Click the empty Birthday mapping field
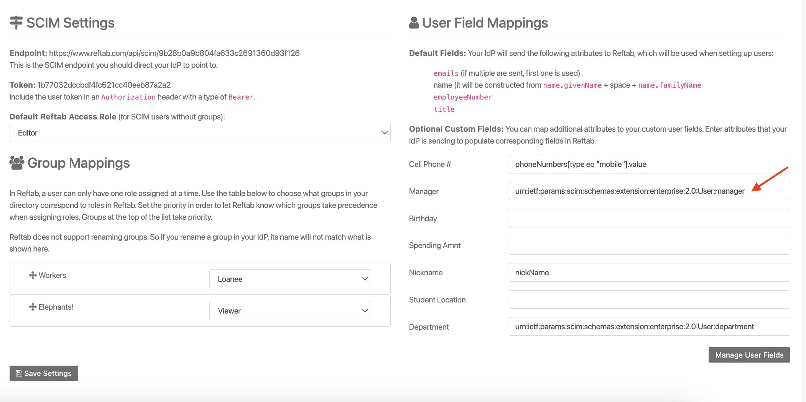The image size is (806, 402). point(649,218)
